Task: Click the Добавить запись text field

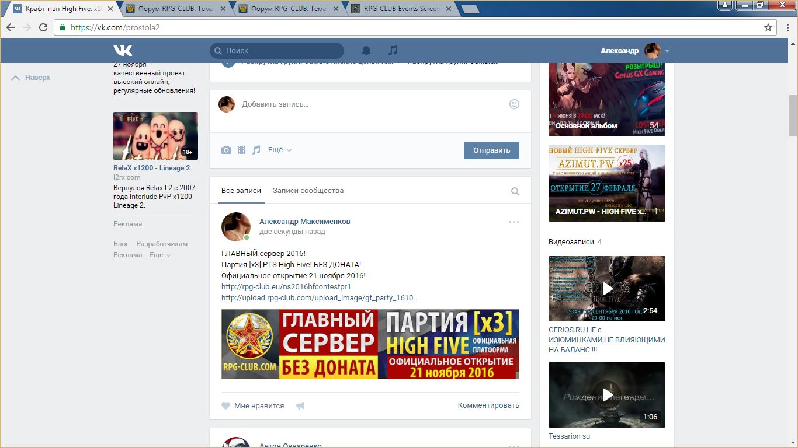Action: click(370, 104)
